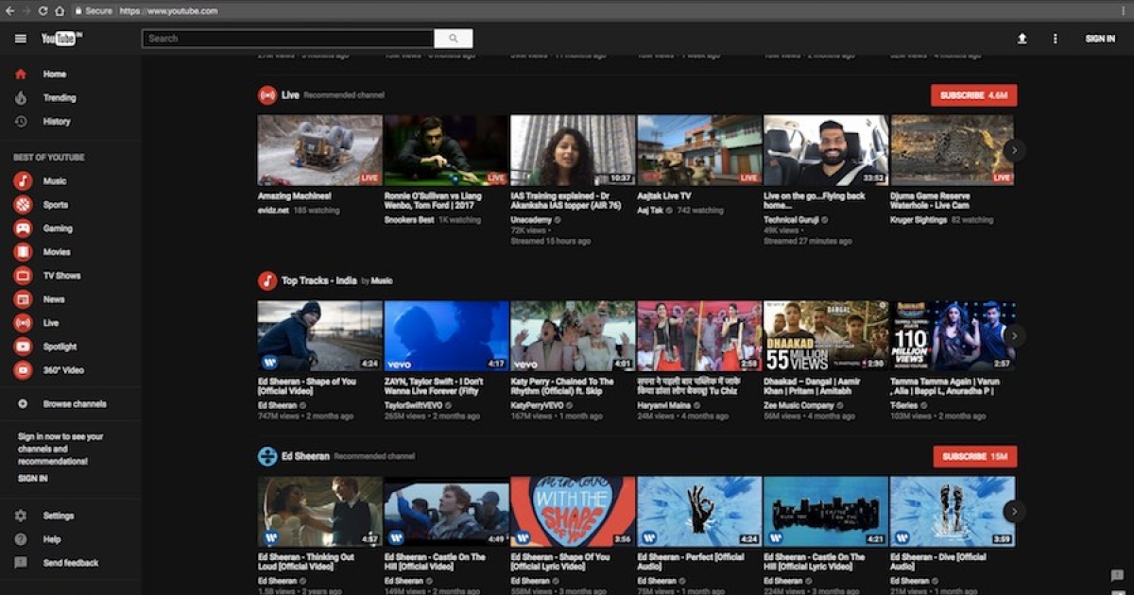Open Live on the go video thumbnail
Viewport: 1134px width, 595px height.
[826, 150]
